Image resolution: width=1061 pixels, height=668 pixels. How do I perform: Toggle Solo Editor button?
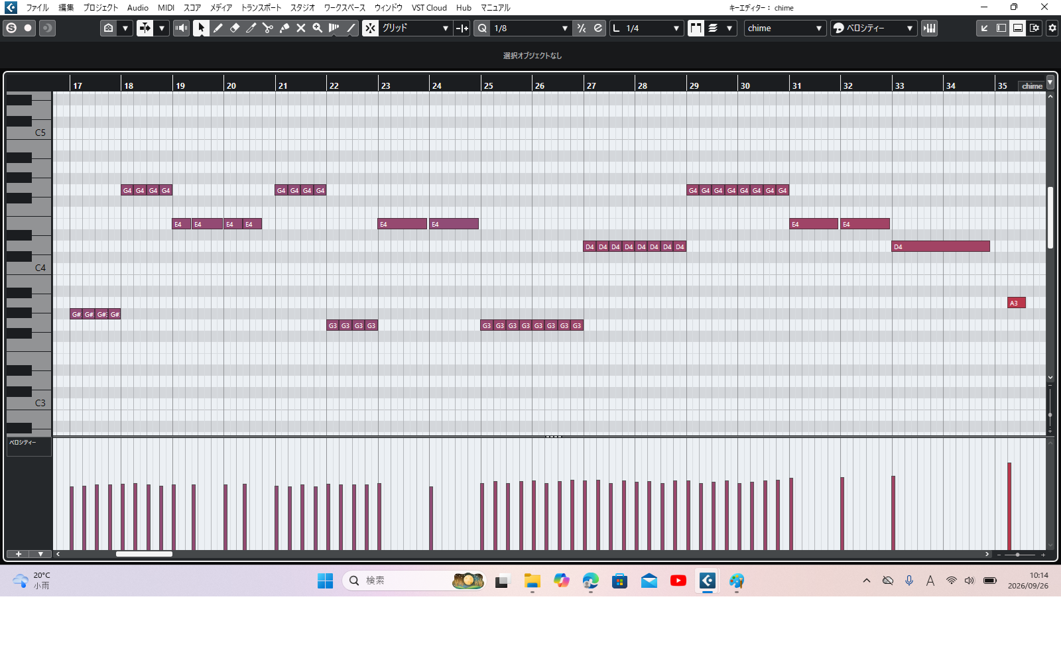tap(11, 28)
